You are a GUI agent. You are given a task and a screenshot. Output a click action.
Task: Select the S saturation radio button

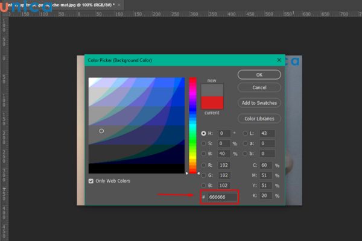point(203,143)
